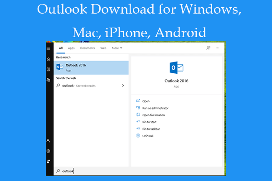The image size is (272, 181).
Task: Open the user account icon in the sidebar
Action: coord(48,140)
